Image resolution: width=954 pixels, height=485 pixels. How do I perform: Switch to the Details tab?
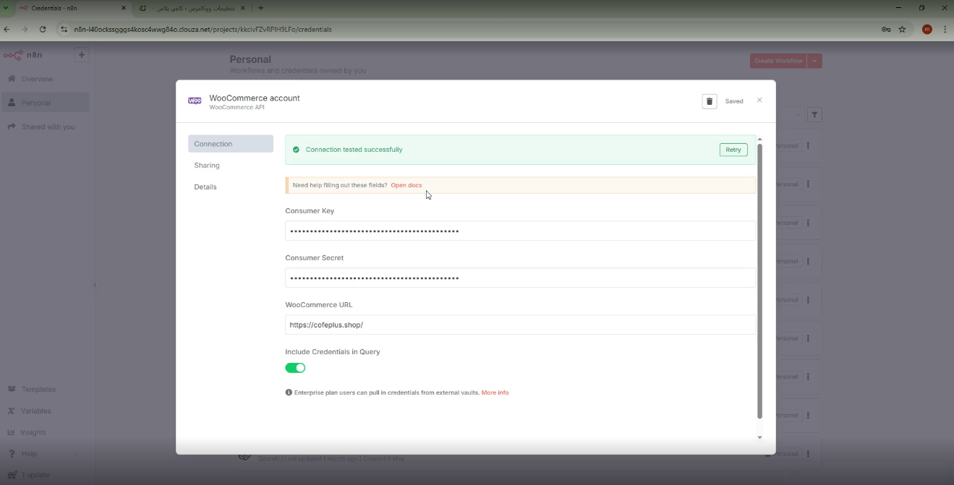point(205,187)
